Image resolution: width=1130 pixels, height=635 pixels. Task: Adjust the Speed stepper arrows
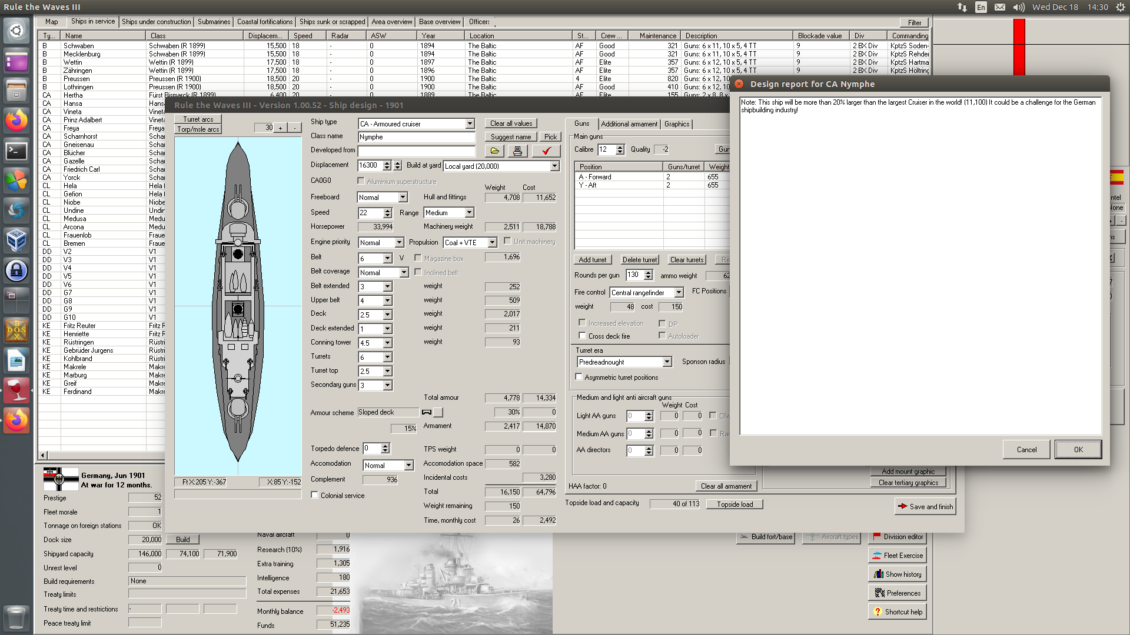(x=387, y=213)
